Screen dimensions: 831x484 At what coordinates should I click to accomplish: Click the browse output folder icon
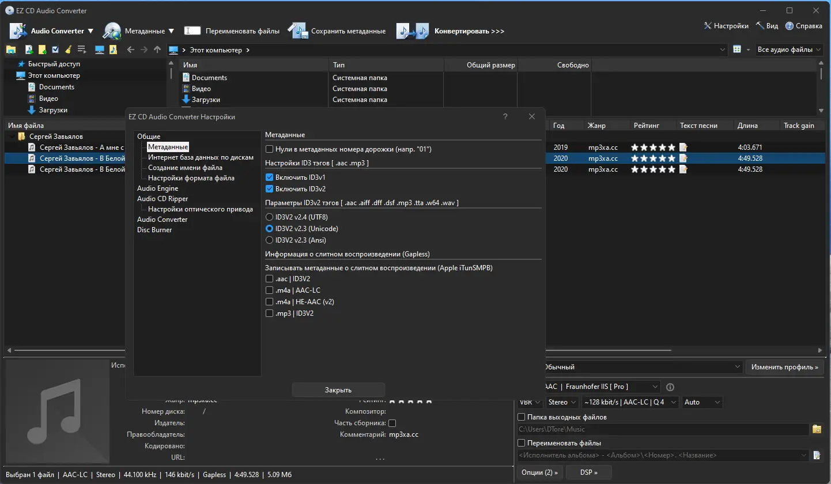[x=817, y=429]
